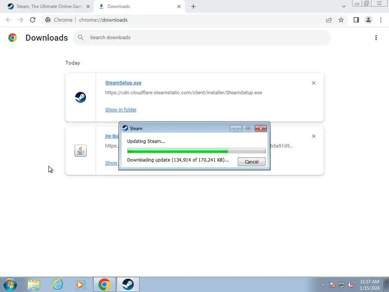Click the SteamSetup.exe source URL text

(183, 93)
